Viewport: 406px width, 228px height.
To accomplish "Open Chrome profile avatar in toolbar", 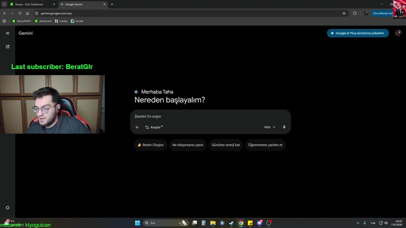I will (x=366, y=13).
